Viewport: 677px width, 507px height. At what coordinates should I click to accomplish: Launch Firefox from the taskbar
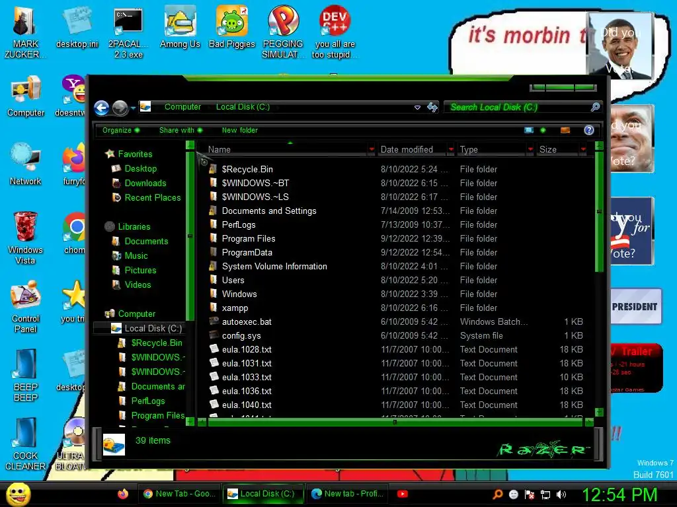(123, 494)
